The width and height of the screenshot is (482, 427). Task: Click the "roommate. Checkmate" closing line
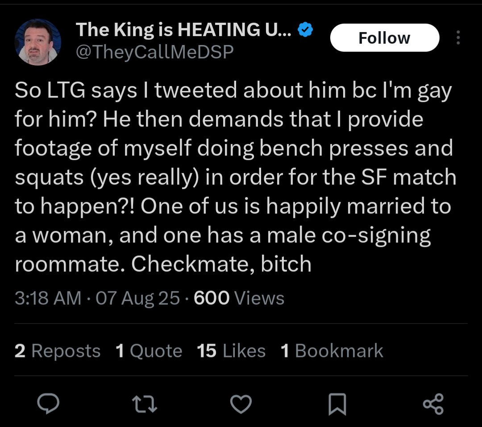point(163,264)
